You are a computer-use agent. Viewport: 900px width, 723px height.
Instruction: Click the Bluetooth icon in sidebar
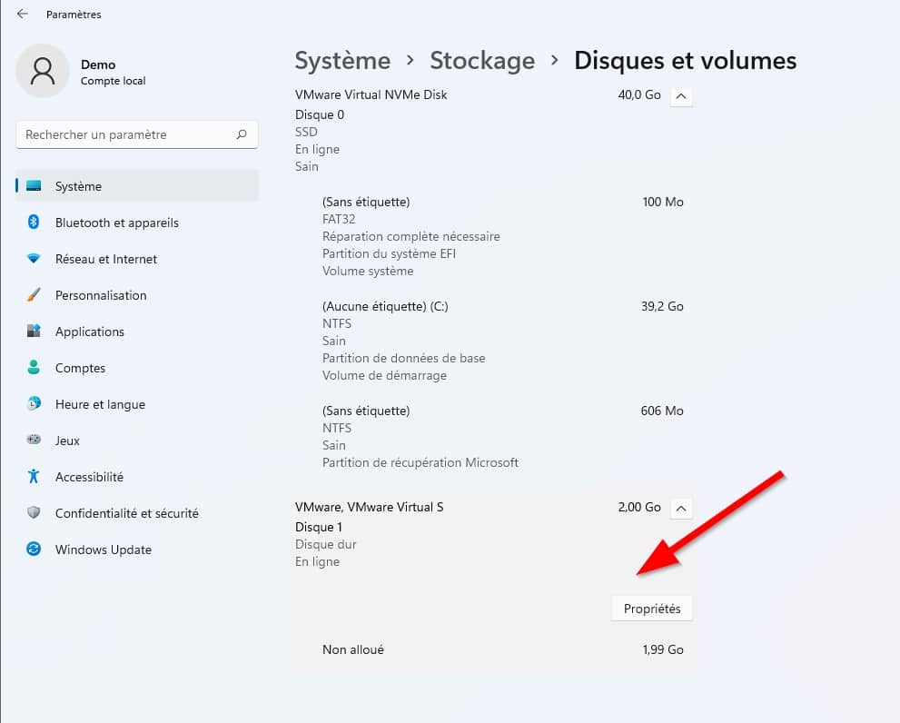pyautogui.click(x=34, y=223)
